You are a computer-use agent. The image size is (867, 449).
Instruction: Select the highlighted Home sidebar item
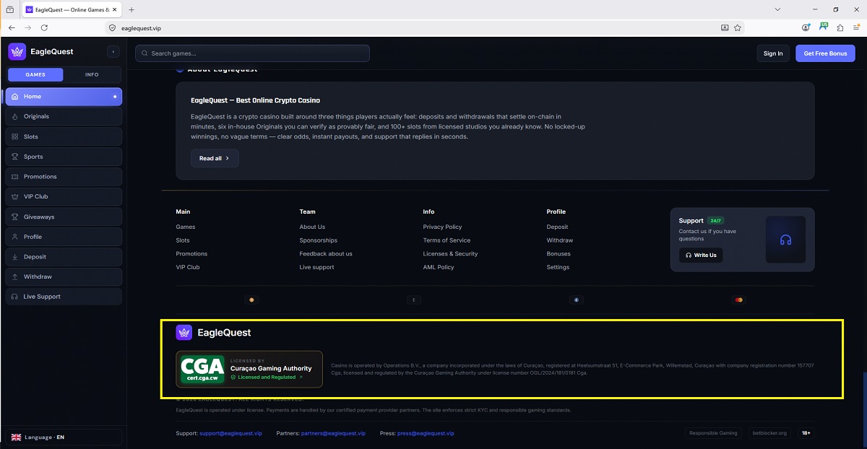[64, 97]
